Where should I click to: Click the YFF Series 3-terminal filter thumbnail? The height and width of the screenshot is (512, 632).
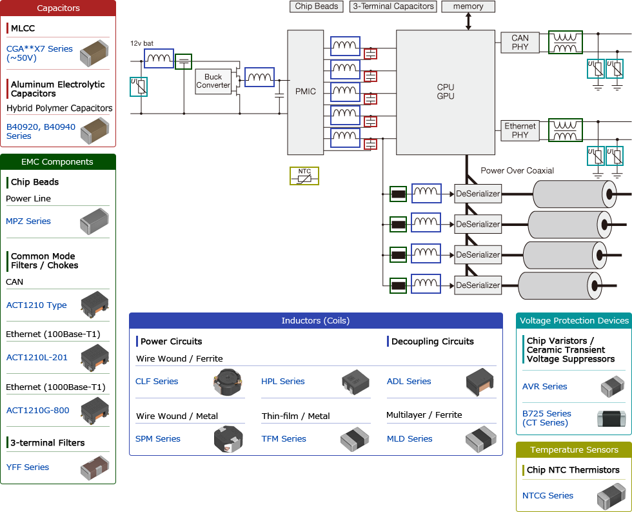coord(94,466)
